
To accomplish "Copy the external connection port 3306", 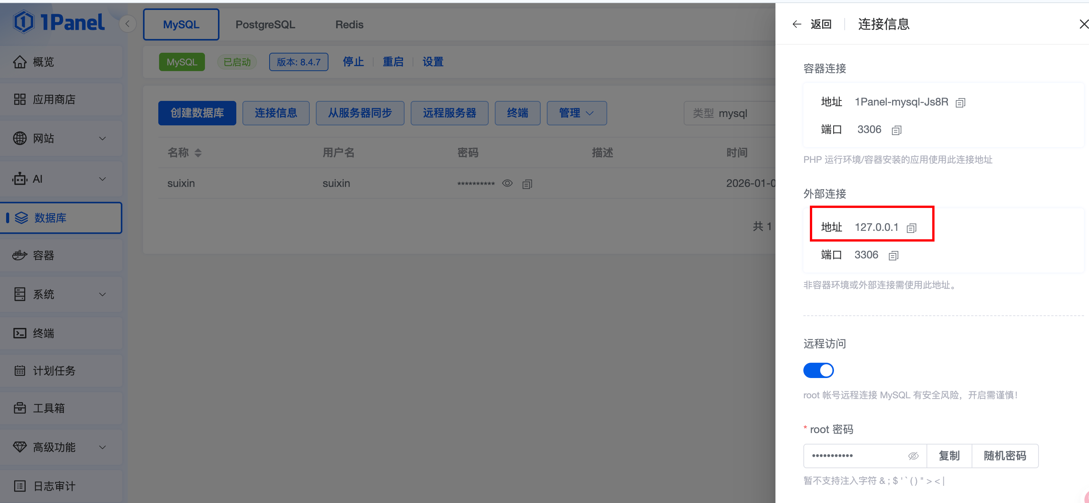I will click(893, 256).
